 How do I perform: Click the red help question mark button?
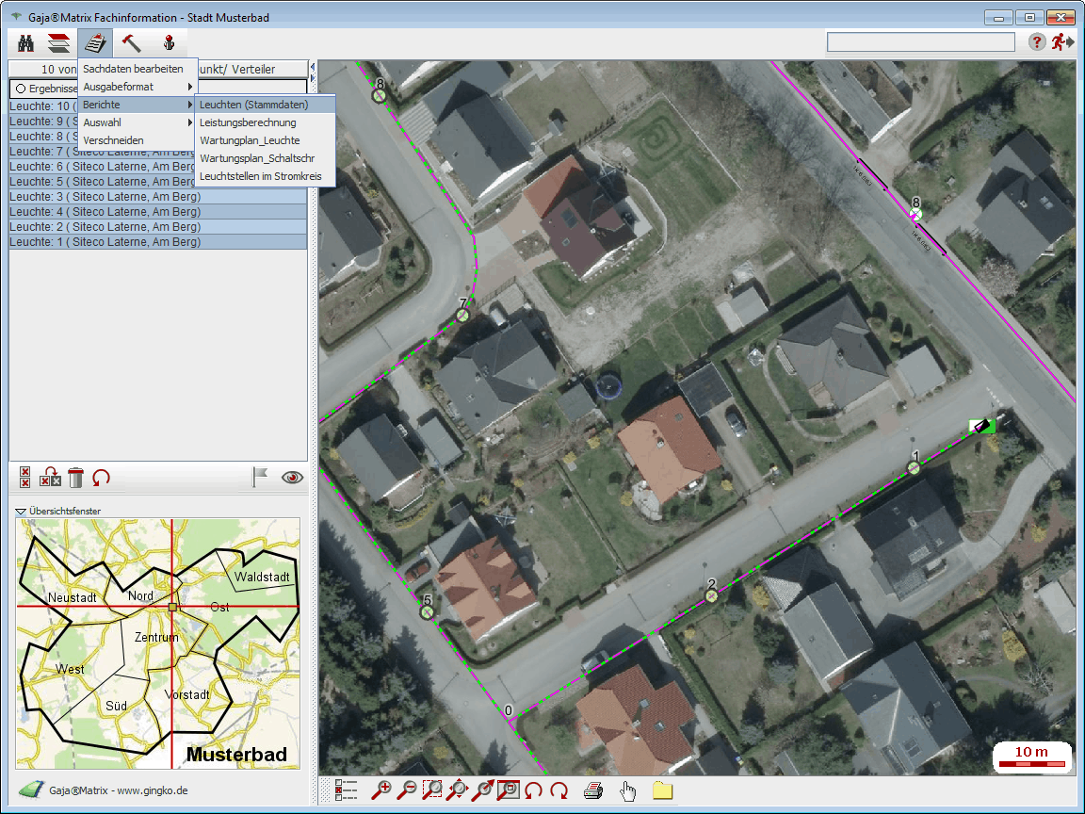[x=1037, y=42]
